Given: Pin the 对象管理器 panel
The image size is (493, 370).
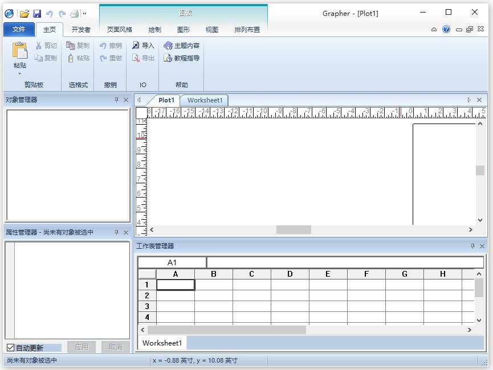Looking at the screenshot, I should [x=116, y=100].
